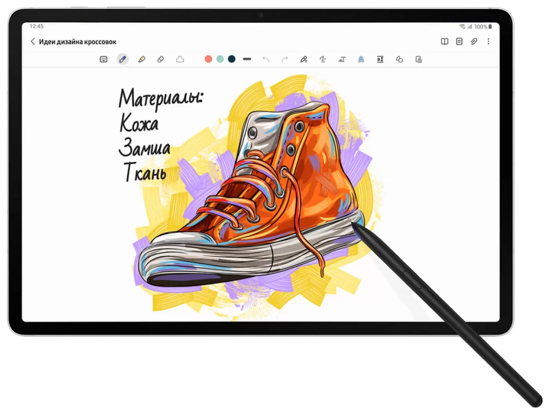
Task: Redo the last undone stroke
Action: coord(285,60)
